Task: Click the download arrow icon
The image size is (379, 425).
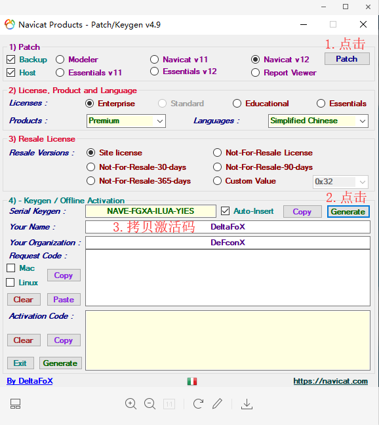Action: 247,404
